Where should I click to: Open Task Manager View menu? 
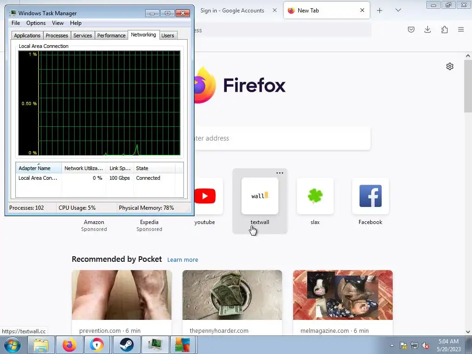pyautogui.click(x=58, y=23)
